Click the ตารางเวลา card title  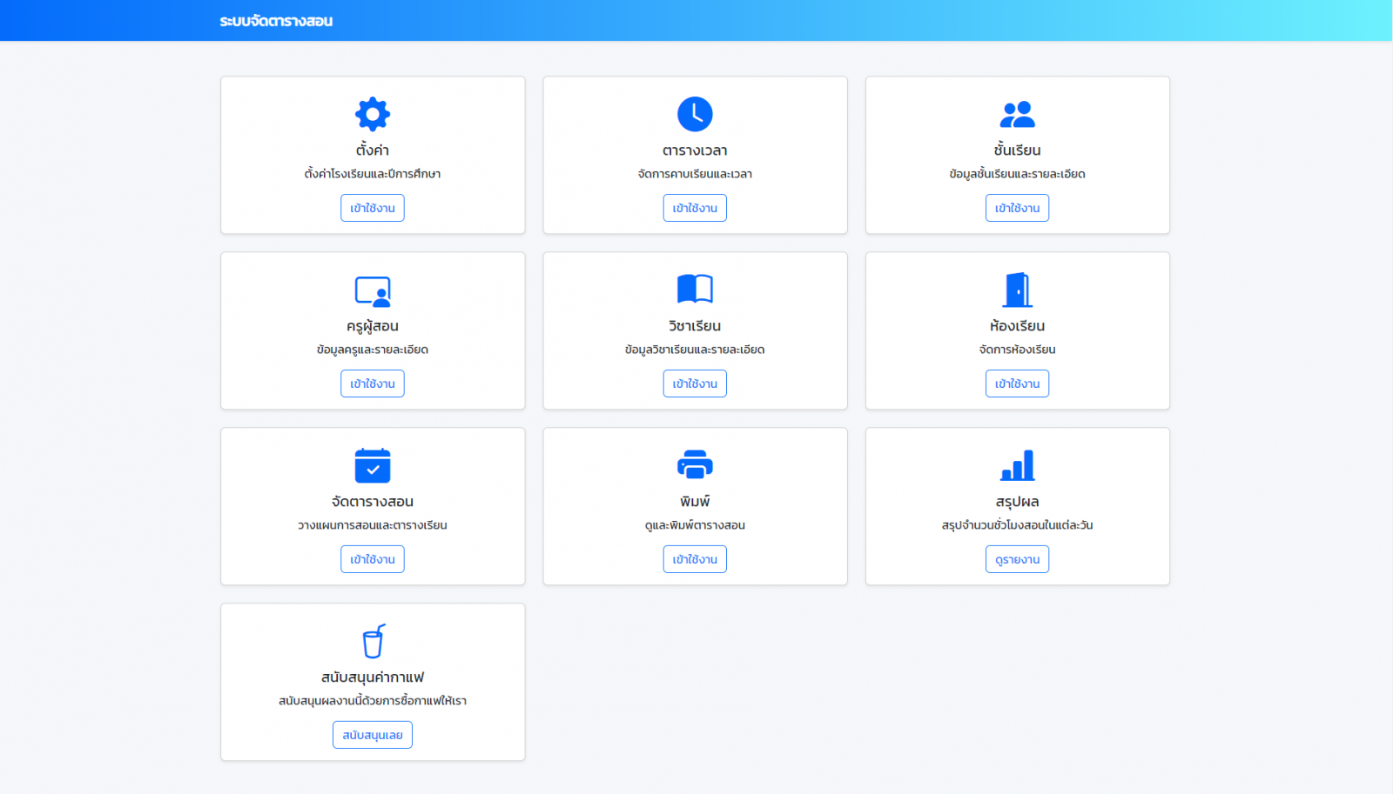point(695,150)
